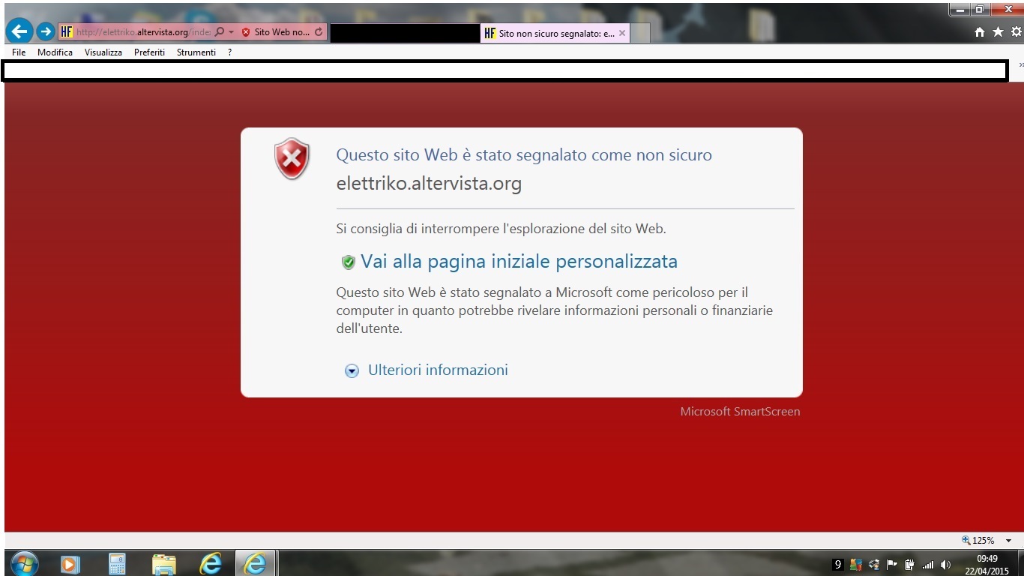
Task: Click the address bar URL field
Action: [x=144, y=32]
